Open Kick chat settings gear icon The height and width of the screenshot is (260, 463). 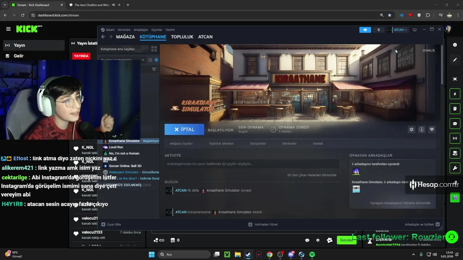pyautogui.click(x=318, y=240)
